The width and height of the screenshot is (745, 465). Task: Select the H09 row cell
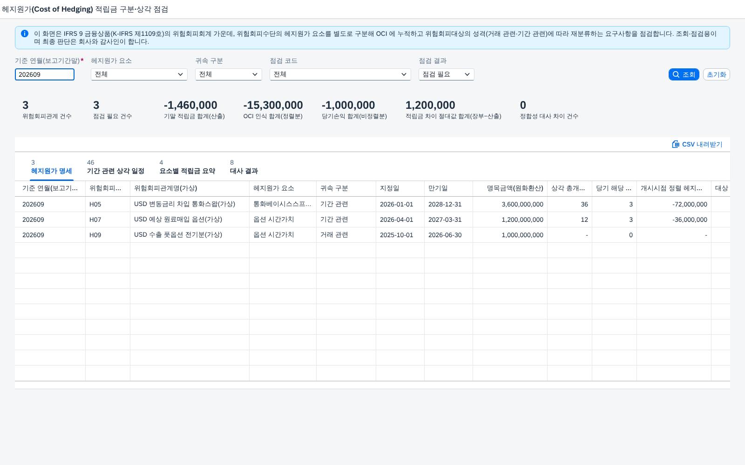click(x=108, y=235)
